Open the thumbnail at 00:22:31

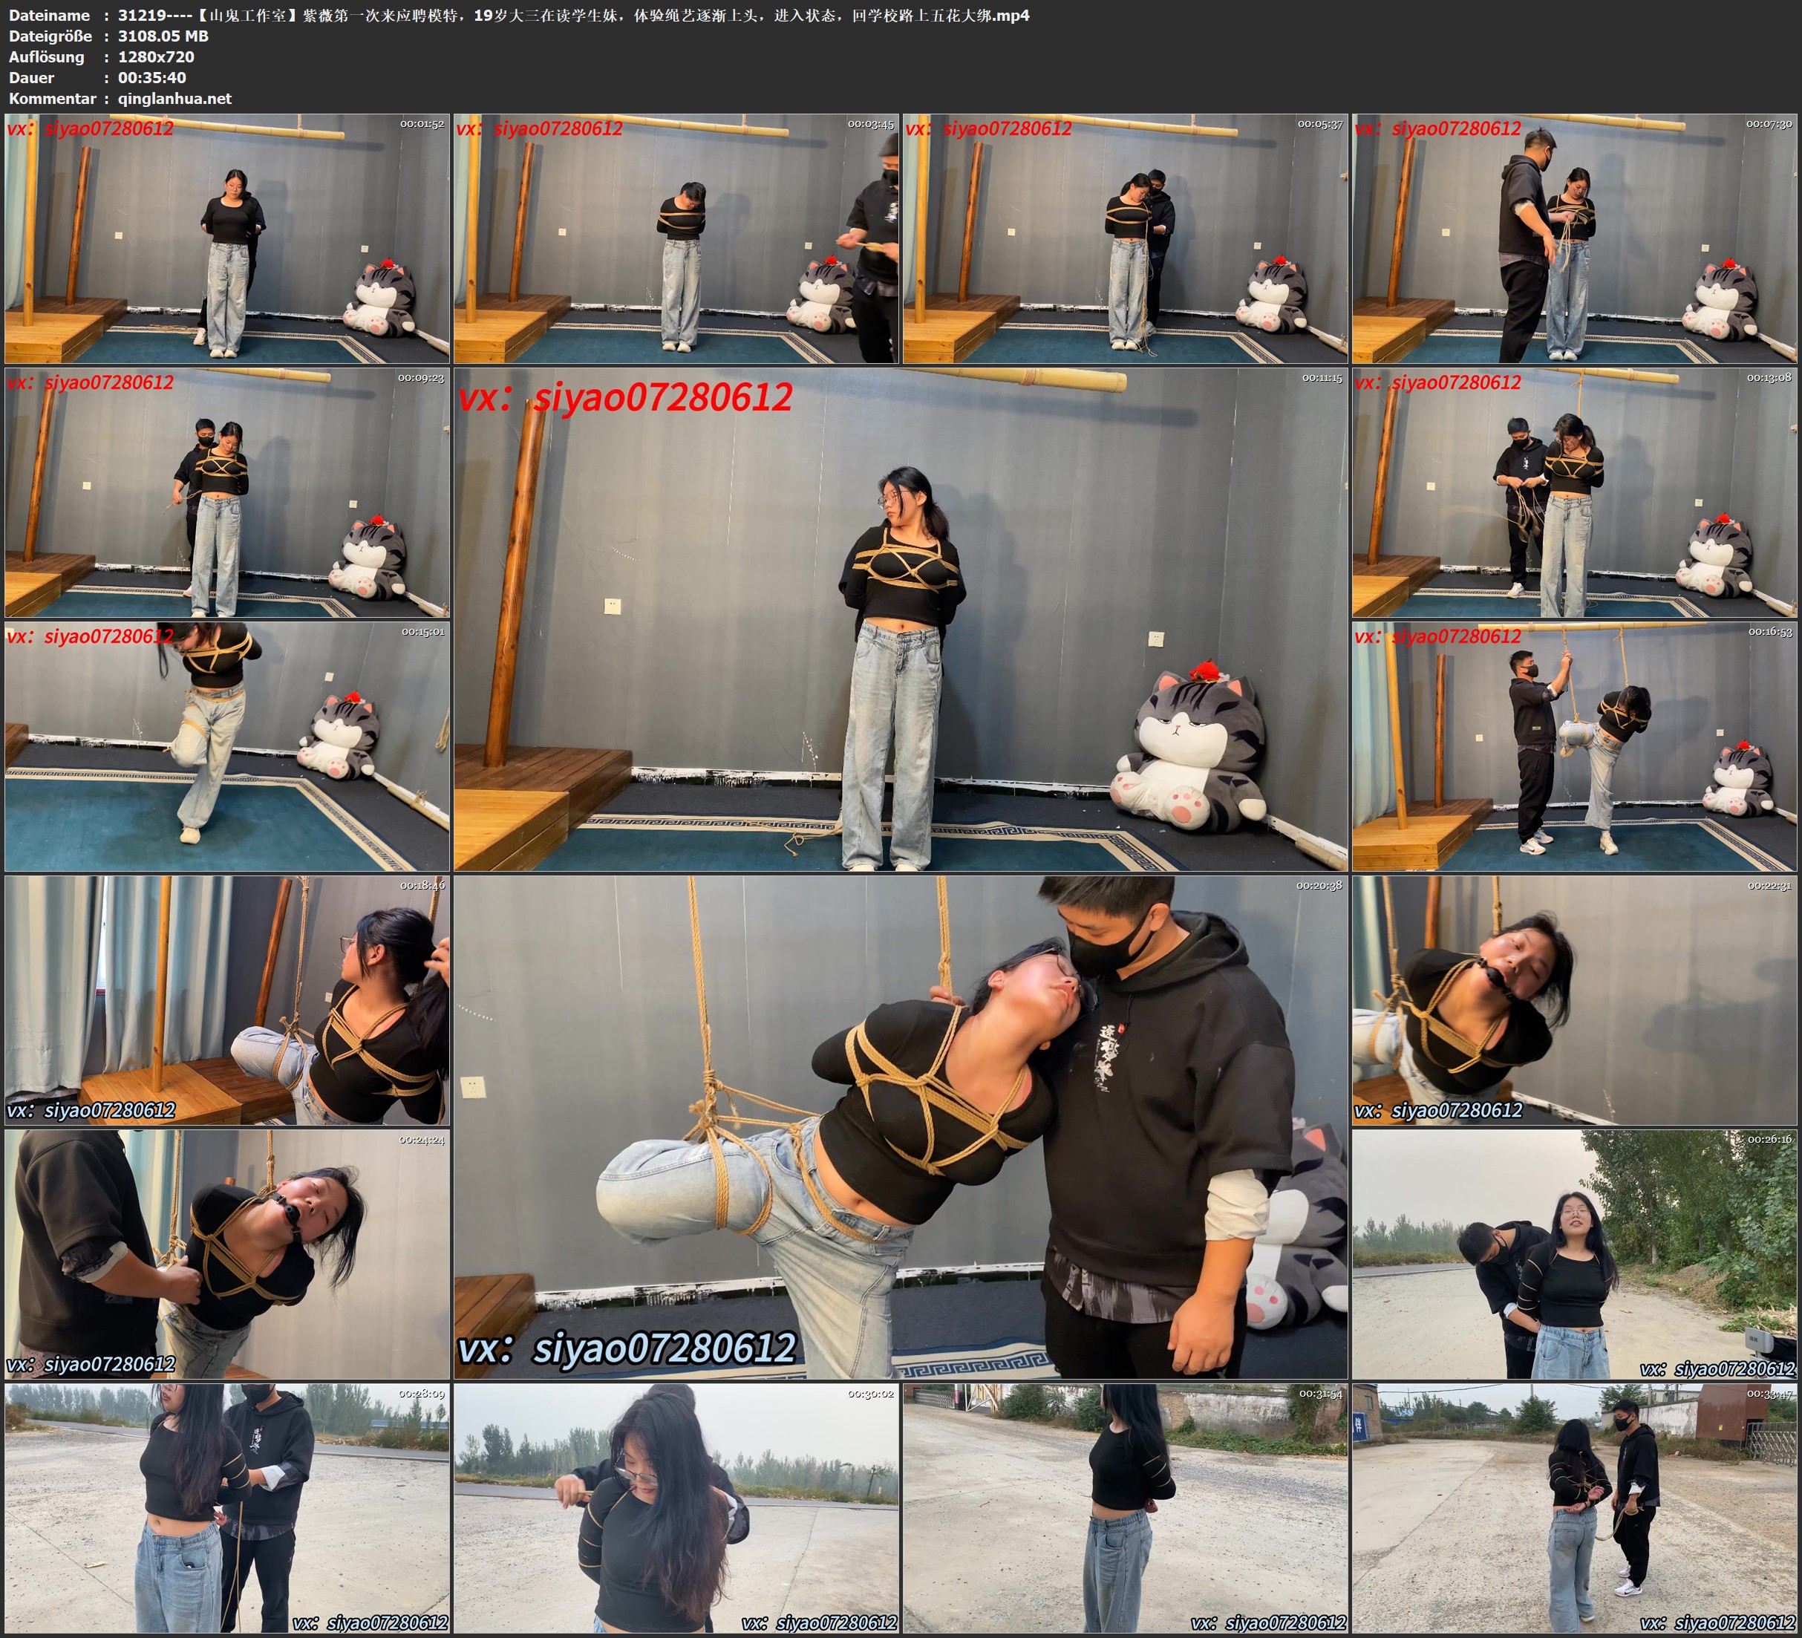click(x=1574, y=1000)
